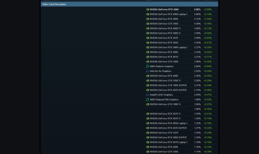Image resolution: width=259 pixels, height=154 pixels.
Task: Click the NVIDIA logo beside GeForce RTX 3060
Action: point(147,9)
